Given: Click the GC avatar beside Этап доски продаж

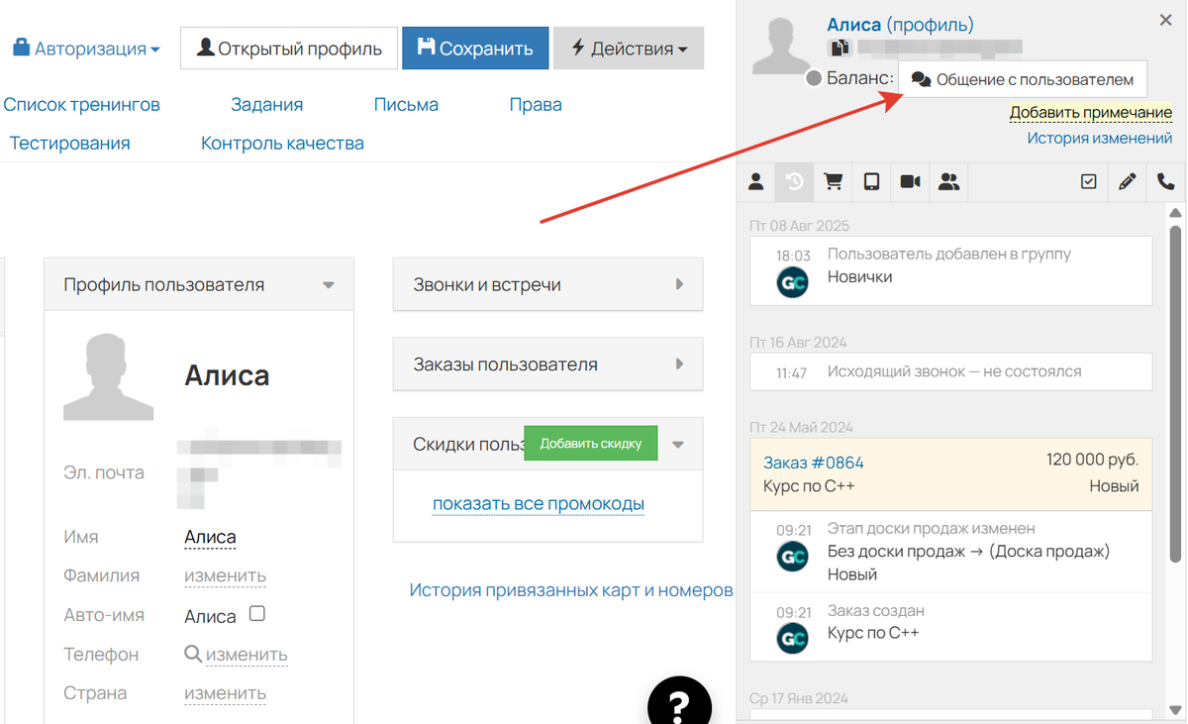Looking at the screenshot, I should pos(792,557).
